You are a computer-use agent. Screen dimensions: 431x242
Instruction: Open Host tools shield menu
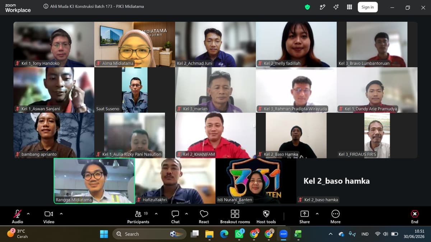pos(266,216)
